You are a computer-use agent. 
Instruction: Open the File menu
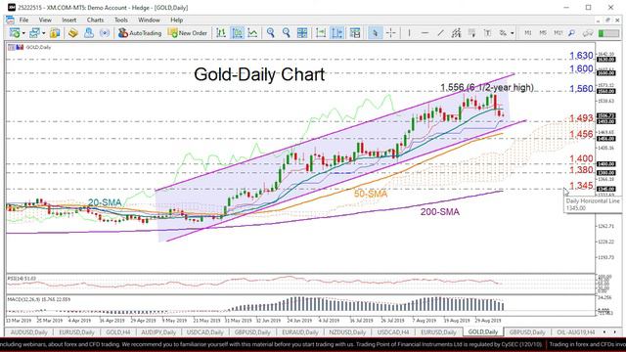click(23, 20)
